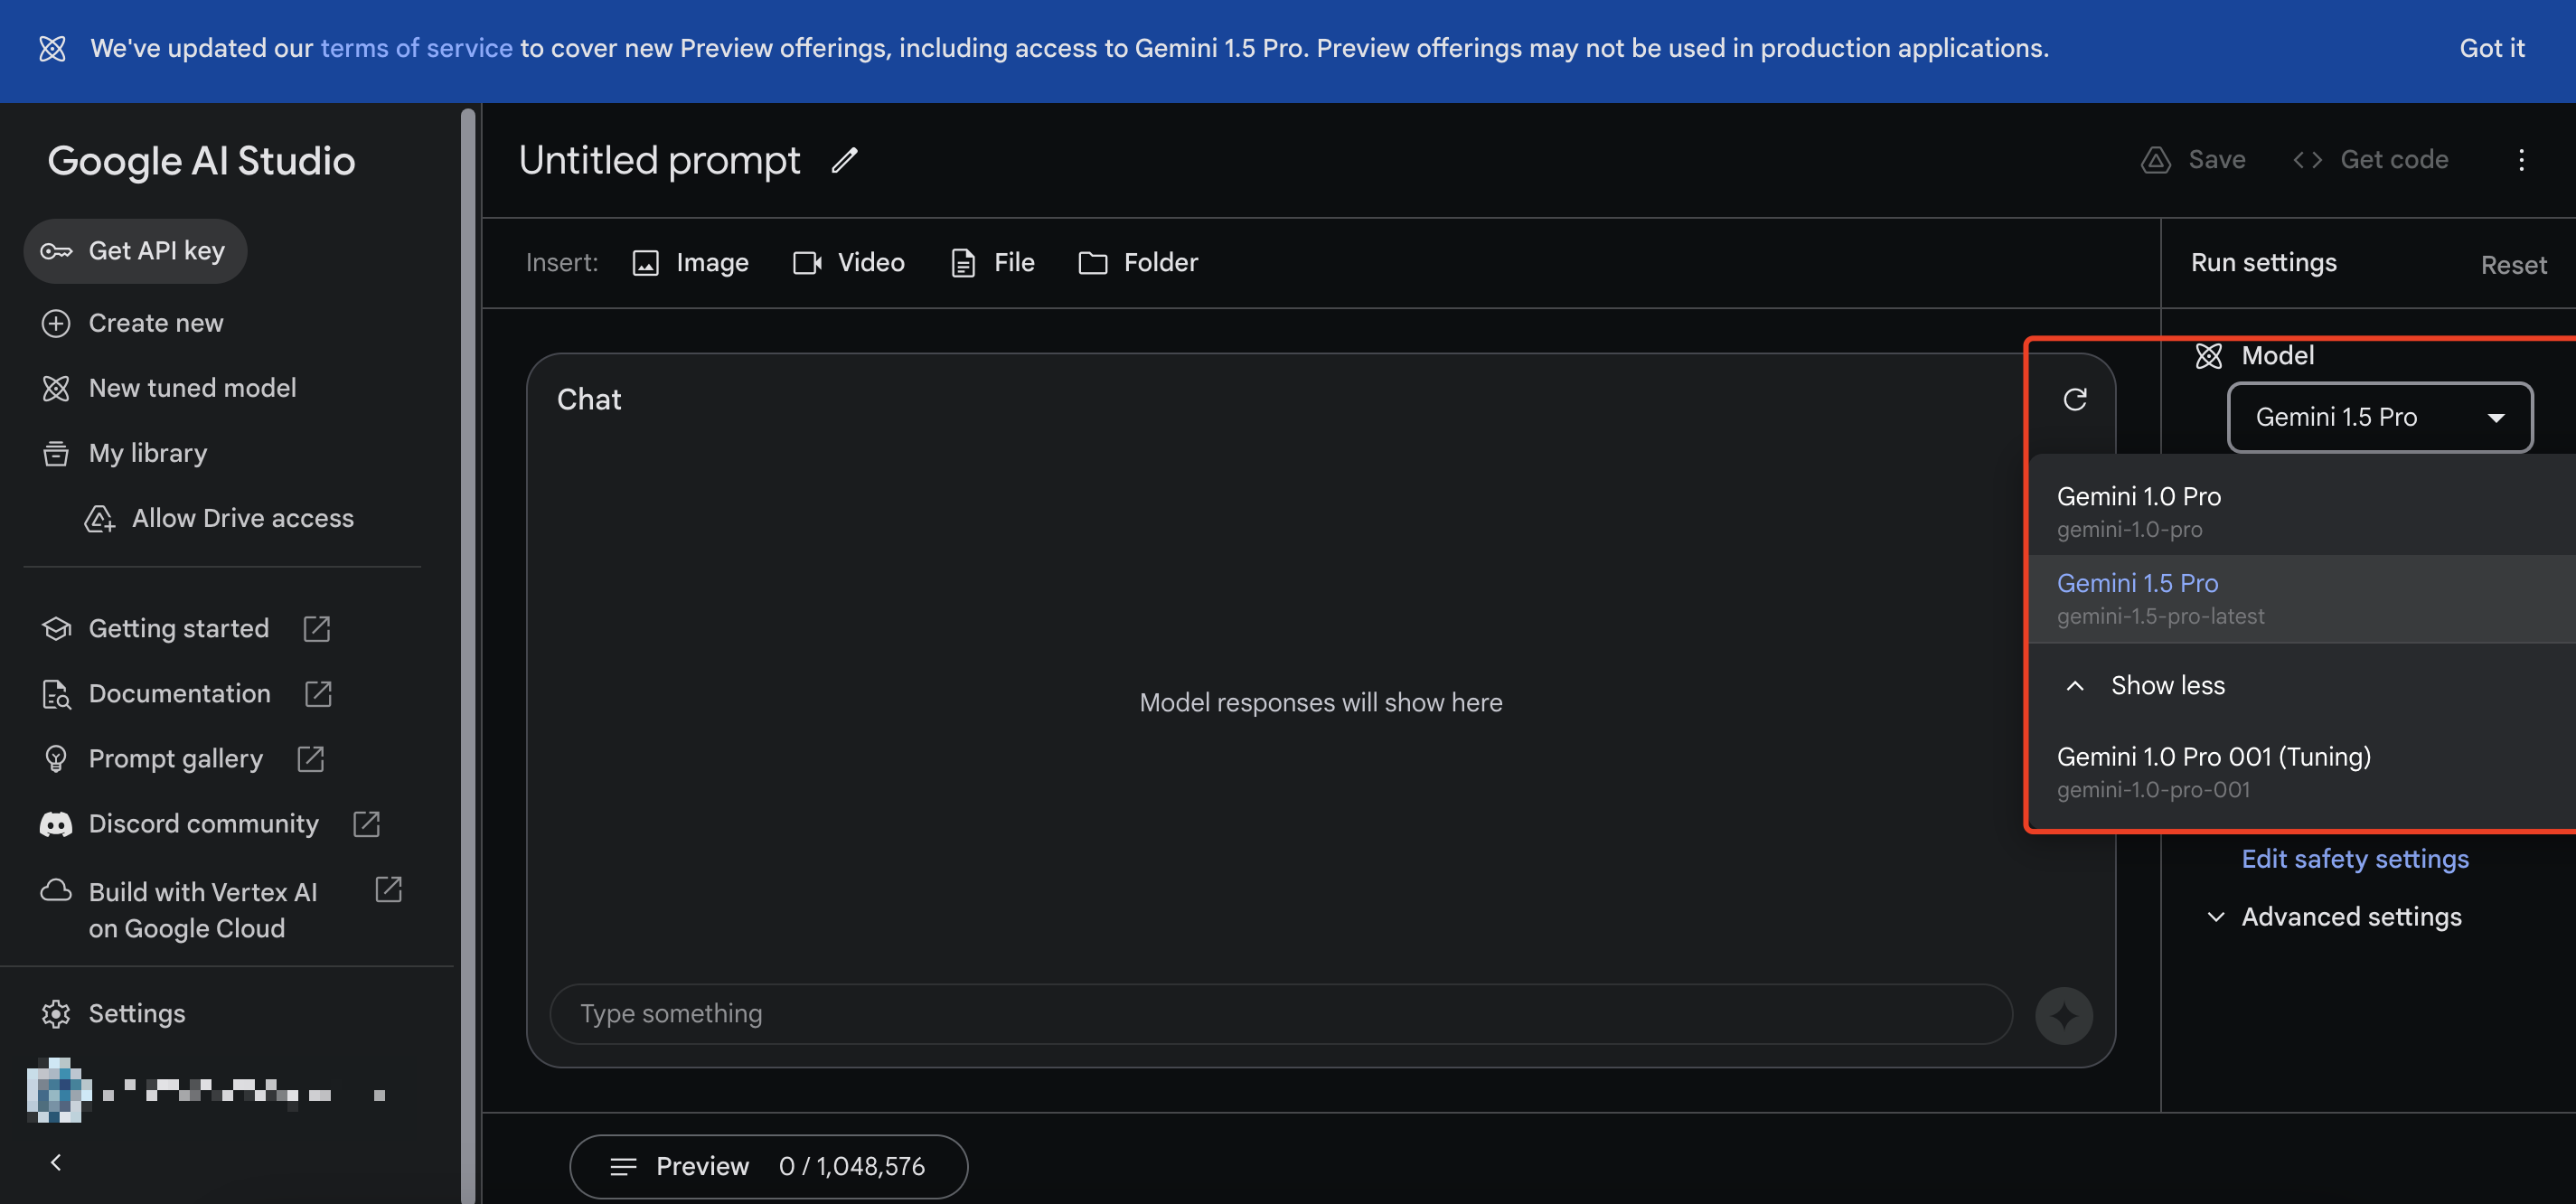Collapse the sidebar with the left chevron

click(x=56, y=1162)
